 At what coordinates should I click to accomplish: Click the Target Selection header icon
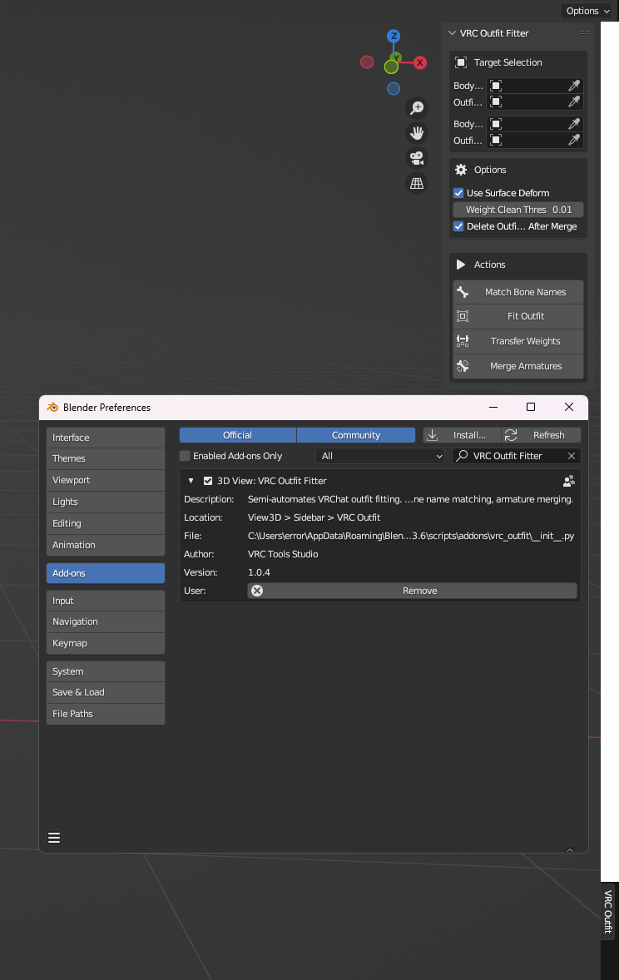click(461, 62)
